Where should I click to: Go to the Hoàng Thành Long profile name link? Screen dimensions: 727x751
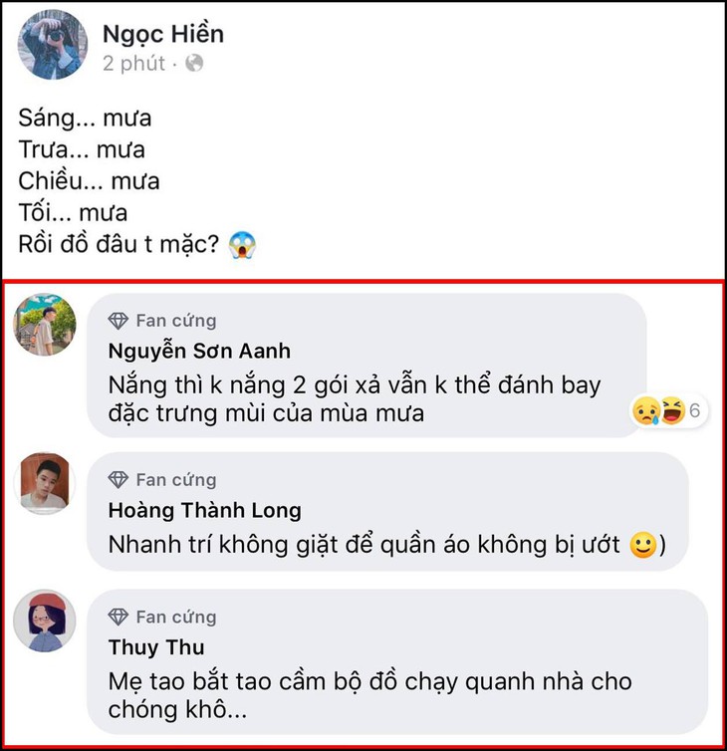[204, 511]
